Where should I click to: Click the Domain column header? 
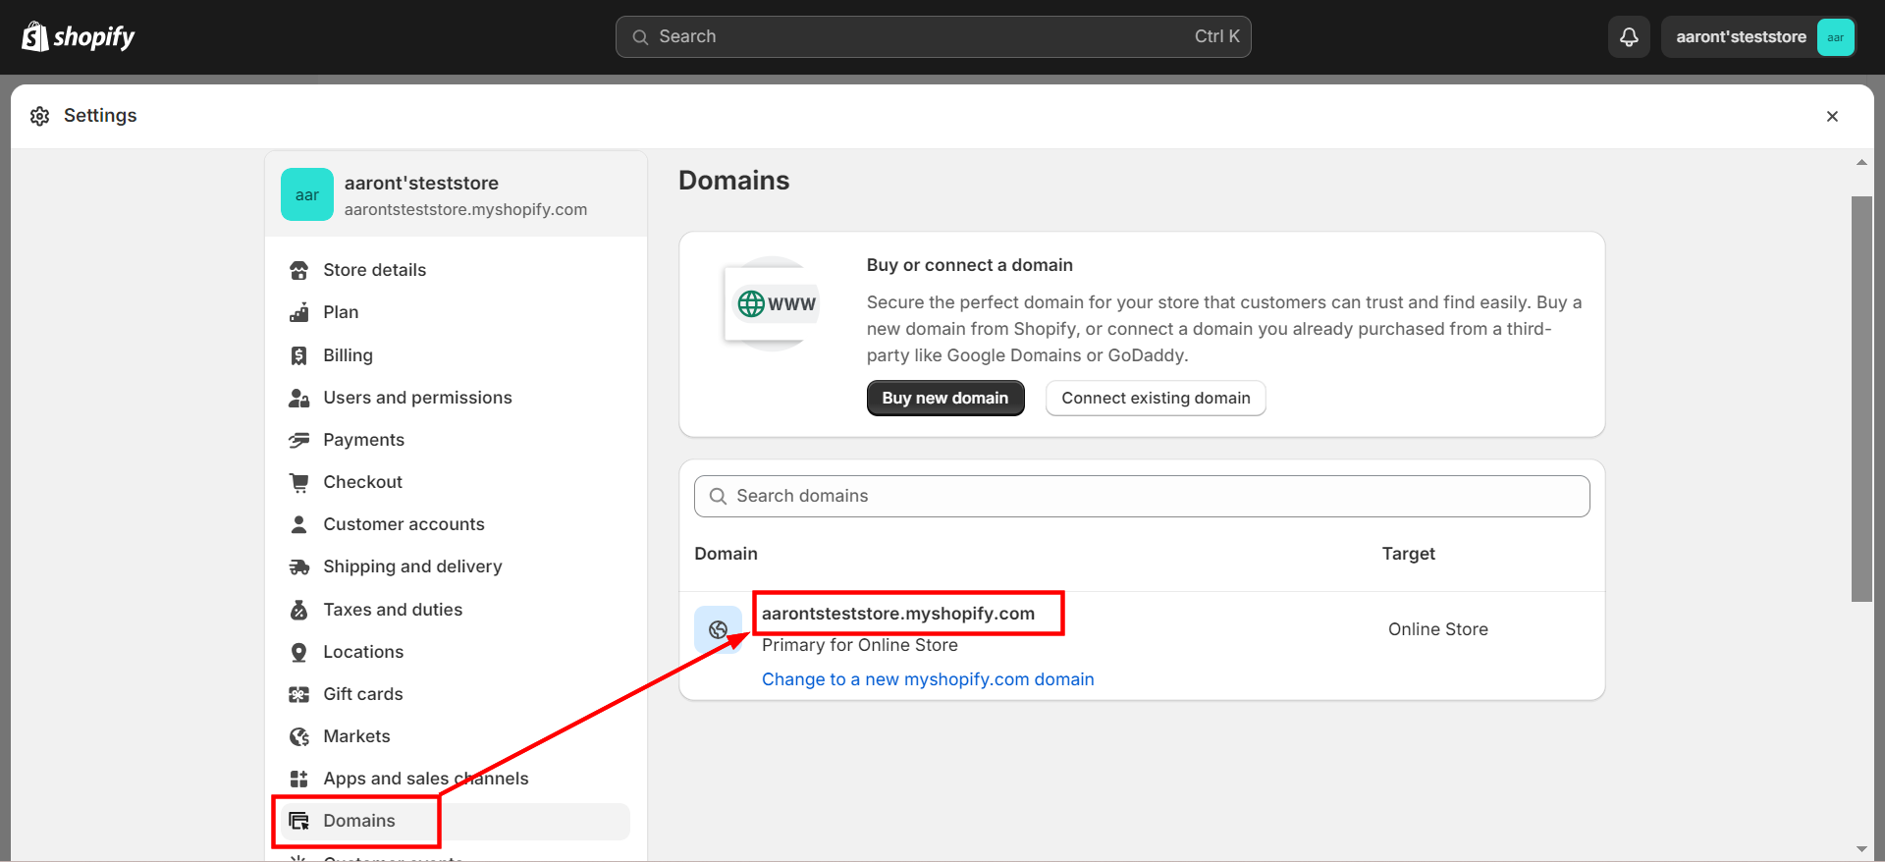point(726,554)
